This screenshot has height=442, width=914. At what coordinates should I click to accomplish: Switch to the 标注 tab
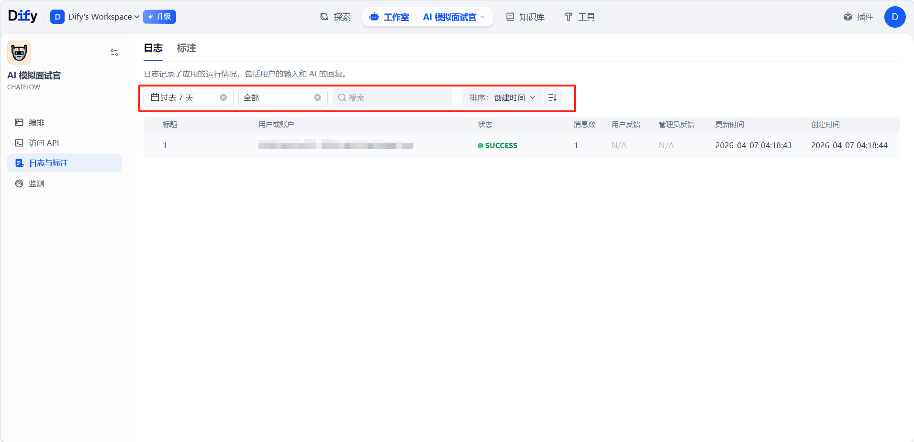(x=186, y=48)
